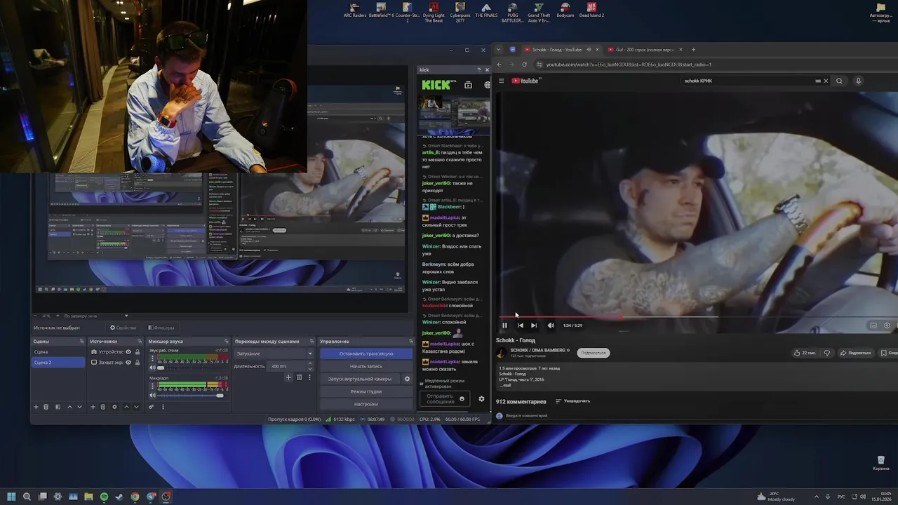The image size is (898, 505).
Task: Click the YouTube search magnifier button
Action: coord(839,81)
